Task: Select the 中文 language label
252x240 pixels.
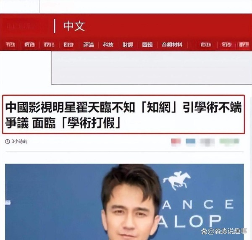Action: tap(74, 26)
